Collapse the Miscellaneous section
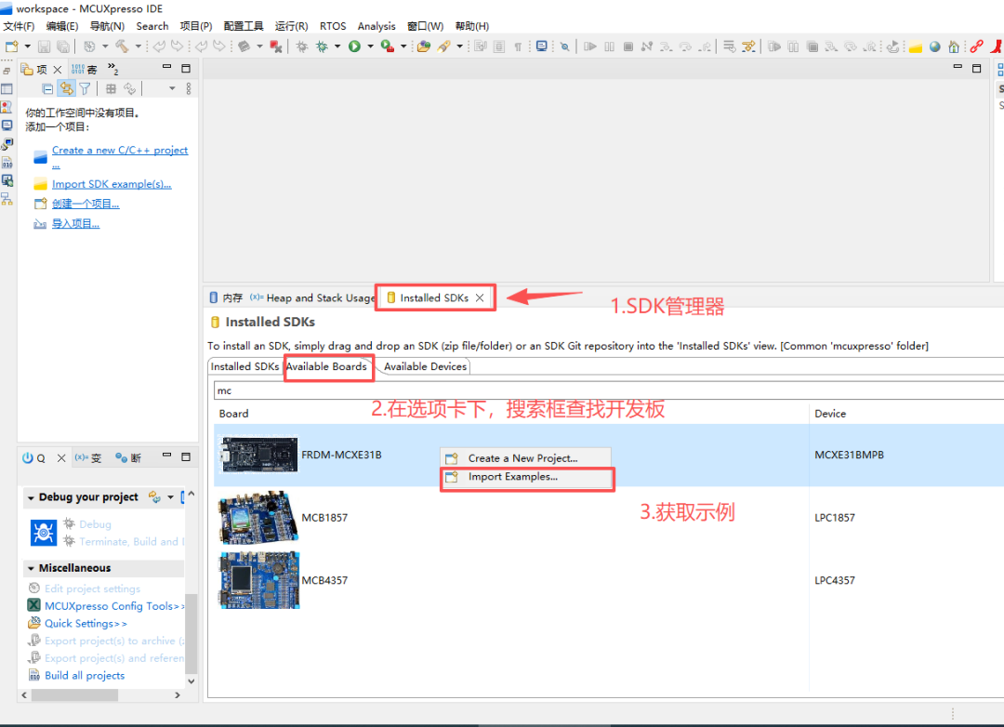 click(x=30, y=568)
